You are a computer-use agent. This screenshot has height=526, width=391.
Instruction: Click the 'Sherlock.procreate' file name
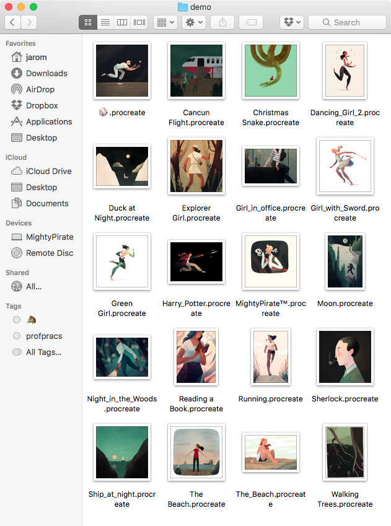[345, 399]
